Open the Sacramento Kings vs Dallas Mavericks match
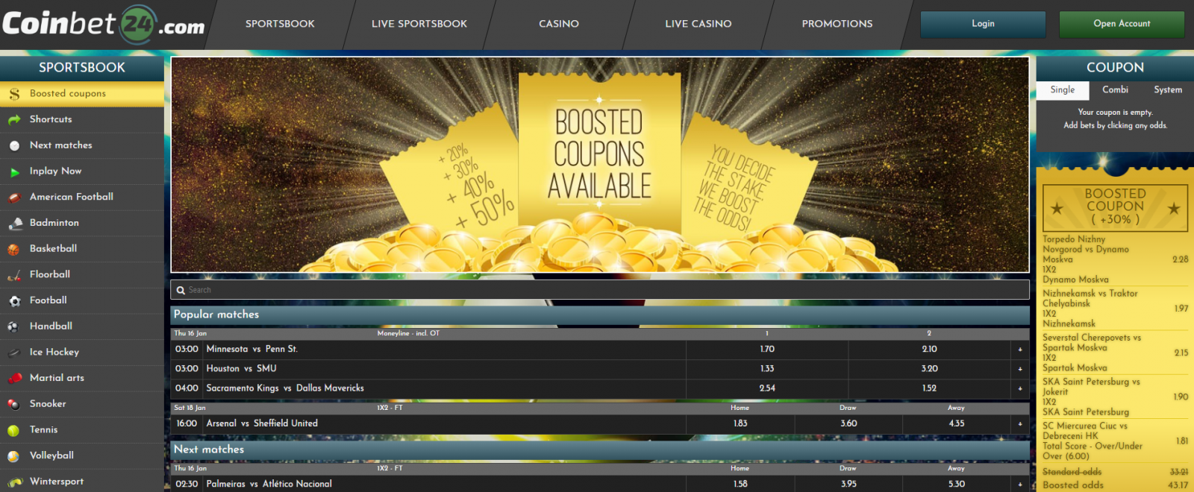This screenshot has width=1194, height=492. pyautogui.click(x=285, y=388)
